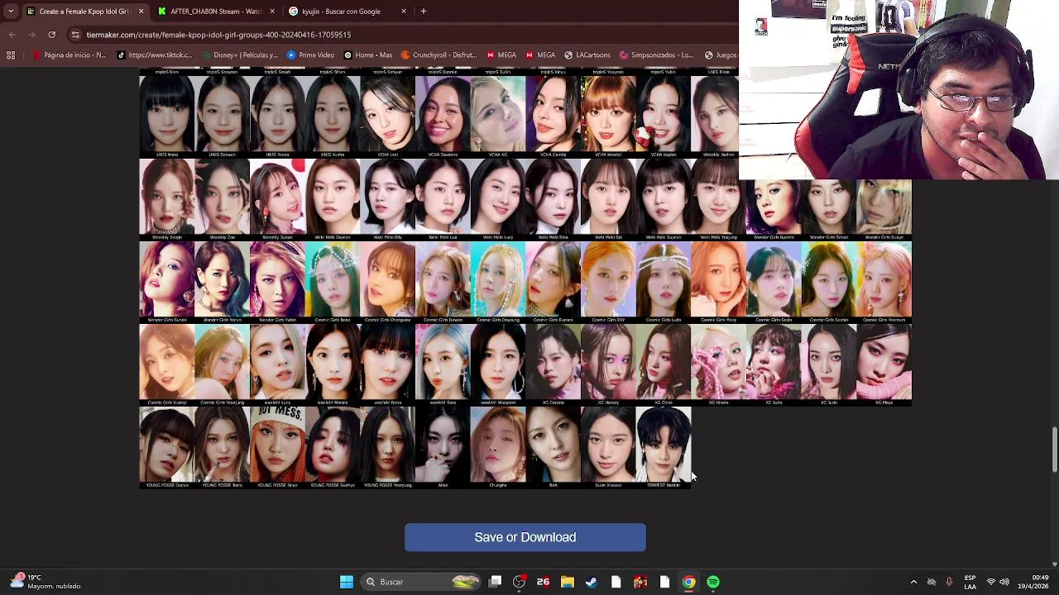Click the Save or Download button
The width and height of the screenshot is (1059, 595).
525,537
